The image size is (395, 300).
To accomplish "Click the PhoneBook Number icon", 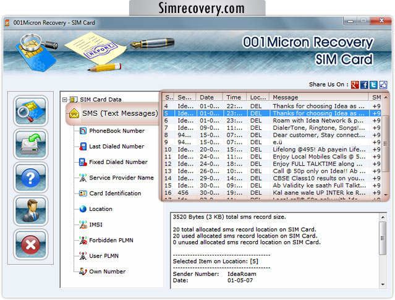I will tap(83, 131).
